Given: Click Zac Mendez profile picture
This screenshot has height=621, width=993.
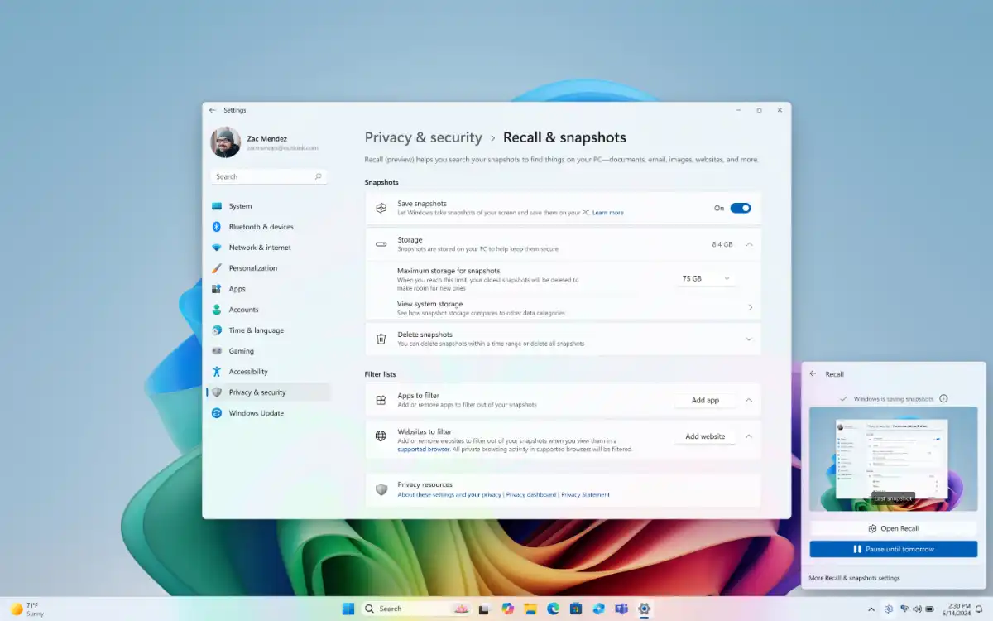Looking at the screenshot, I should point(225,142).
